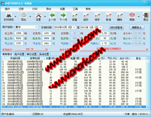Click table scrollbar up arrow
The image size is (151, 117).
(148, 58)
